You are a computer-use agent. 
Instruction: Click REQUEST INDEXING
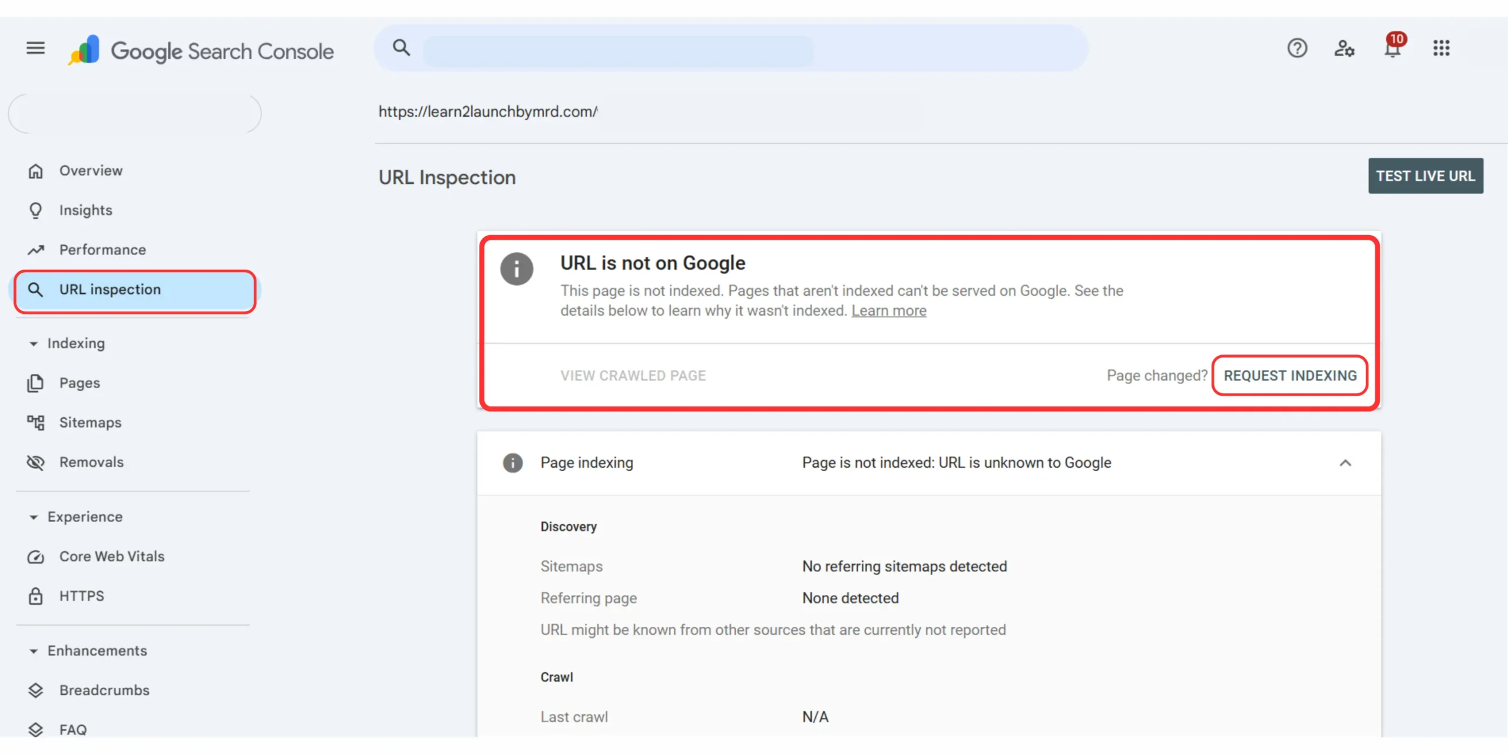click(x=1290, y=376)
